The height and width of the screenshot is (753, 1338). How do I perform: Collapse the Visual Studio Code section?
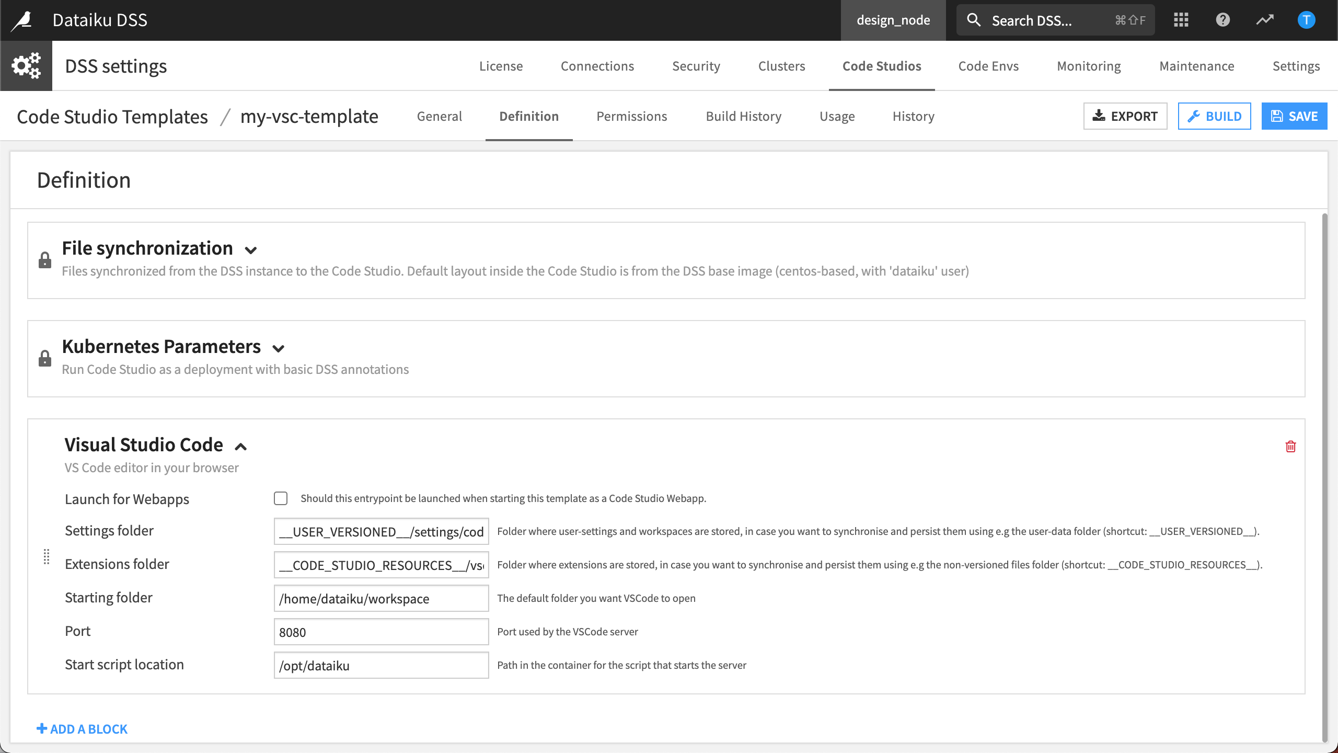pos(240,447)
